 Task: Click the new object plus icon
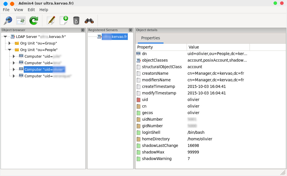click(63, 21)
